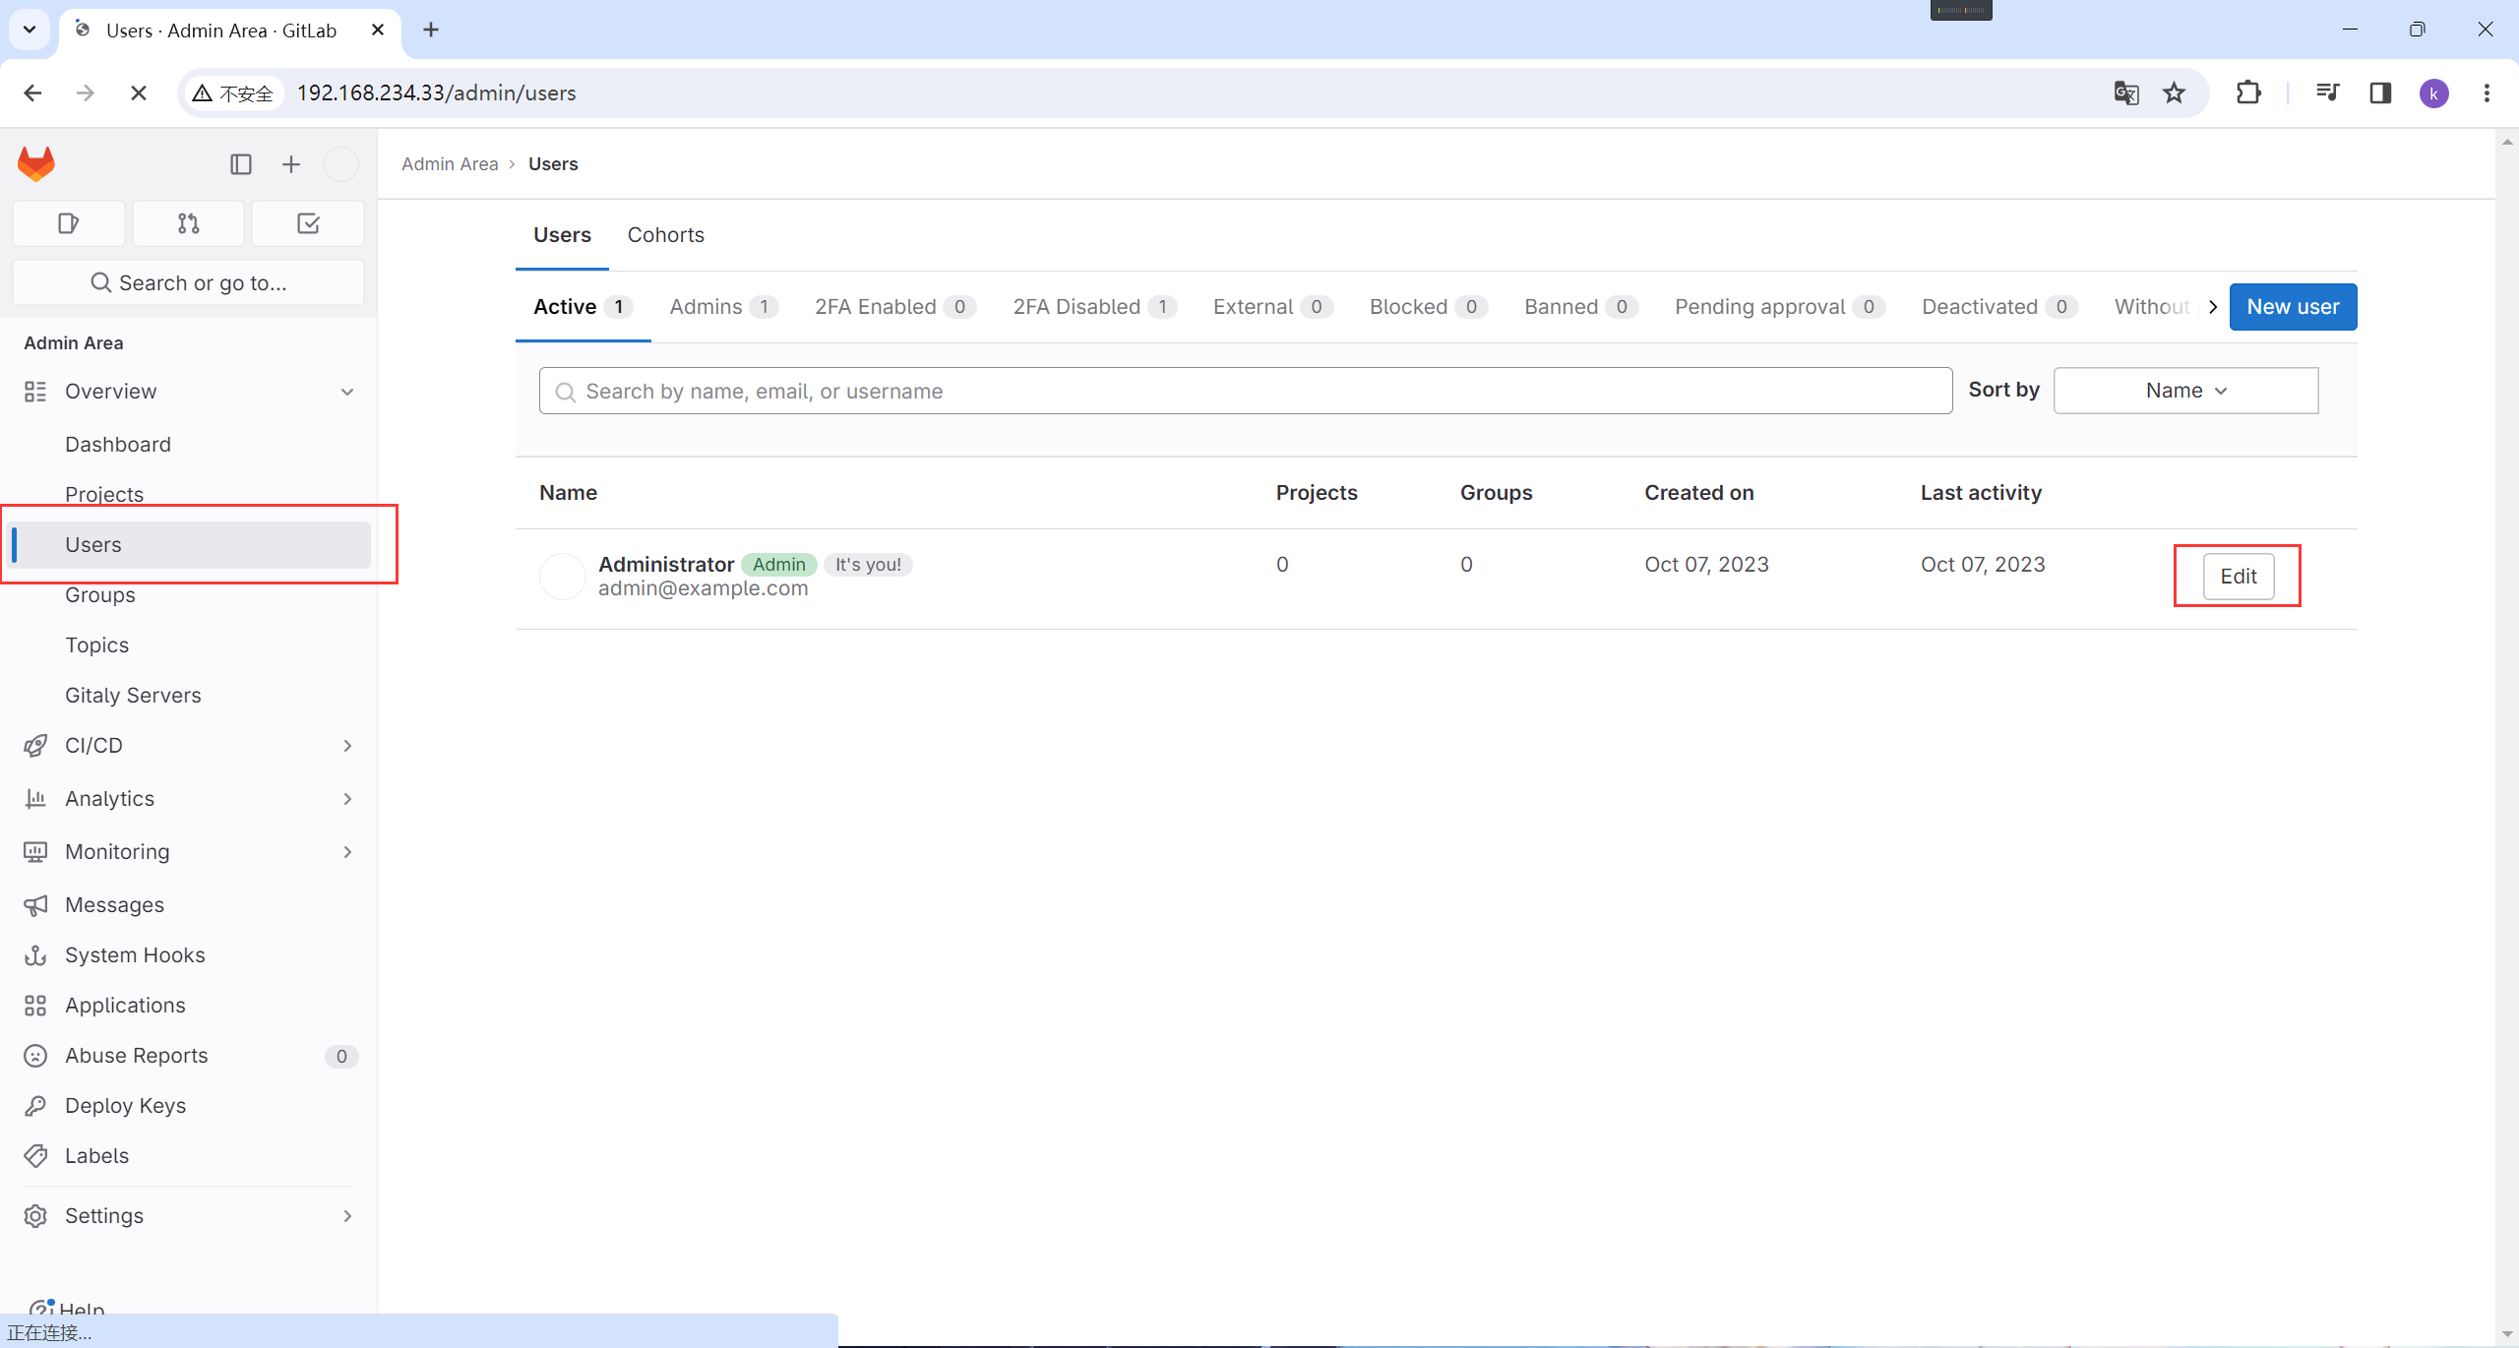Click the translate page icon

pyautogui.click(x=2125, y=92)
